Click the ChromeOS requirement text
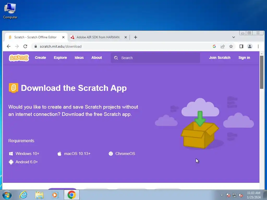267x200 pixels. tap(125, 154)
